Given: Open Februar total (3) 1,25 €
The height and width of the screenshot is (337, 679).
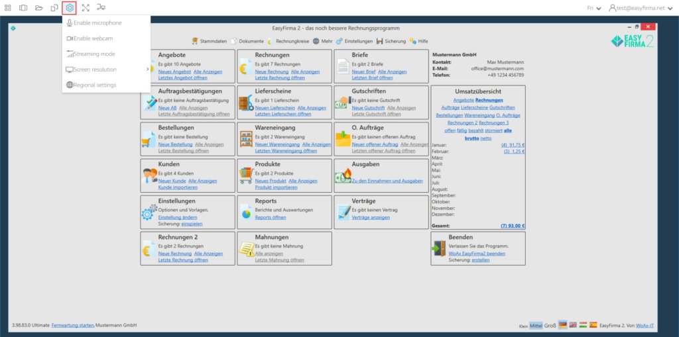Looking at the screenshot, I should [514, 152].
